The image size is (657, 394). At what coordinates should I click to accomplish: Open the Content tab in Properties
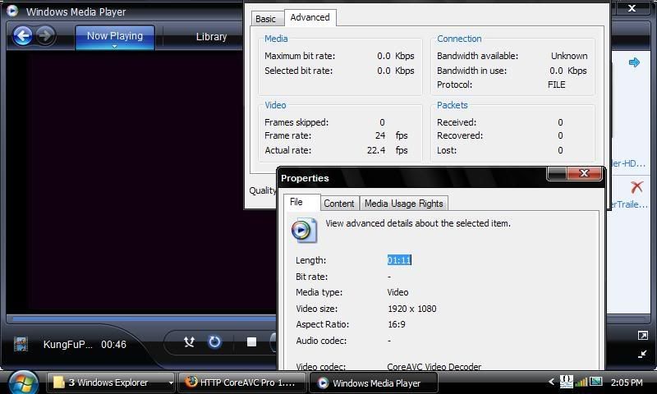(338, 204)
